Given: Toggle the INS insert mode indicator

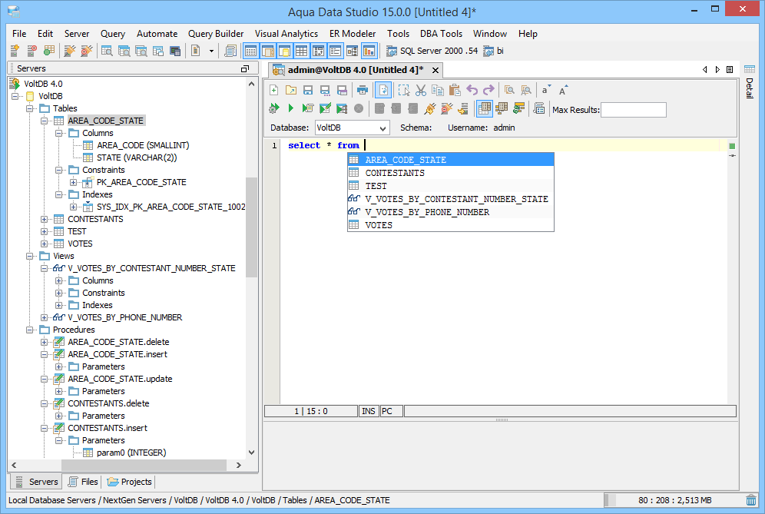Looking at the screenshot, I should click(x=369, y=411).
